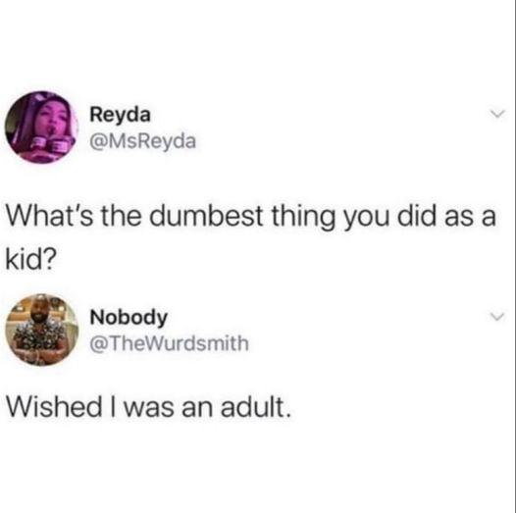The width and height of the screenshot is (516, 513).
Task: Click the display name Nobody
Action: (129, 318)
